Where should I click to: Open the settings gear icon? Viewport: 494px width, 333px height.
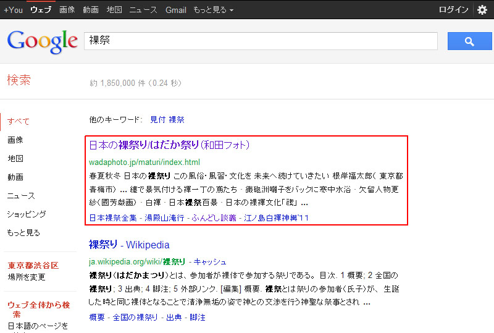pos(482,10)
